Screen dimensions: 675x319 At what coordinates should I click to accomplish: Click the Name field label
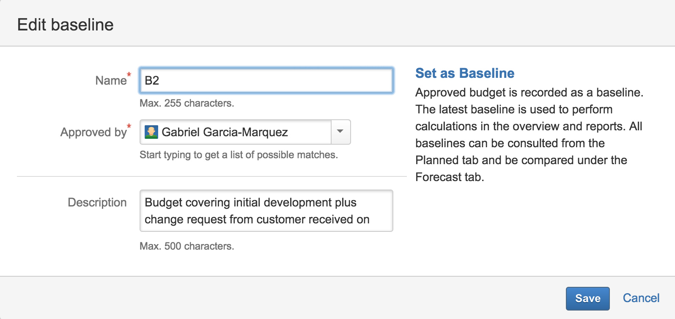point(111,80)
